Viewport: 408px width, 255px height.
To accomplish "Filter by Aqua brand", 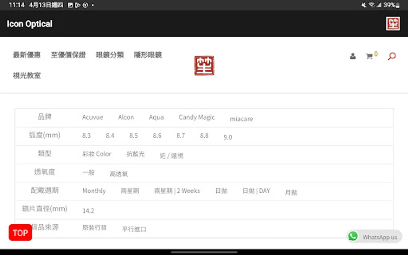I will pos(156,117).
